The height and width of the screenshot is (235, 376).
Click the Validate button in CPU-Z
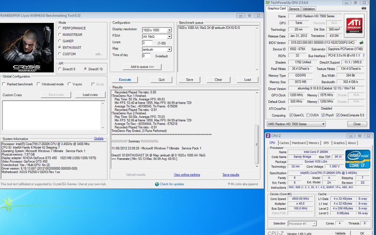pos(340,233)
